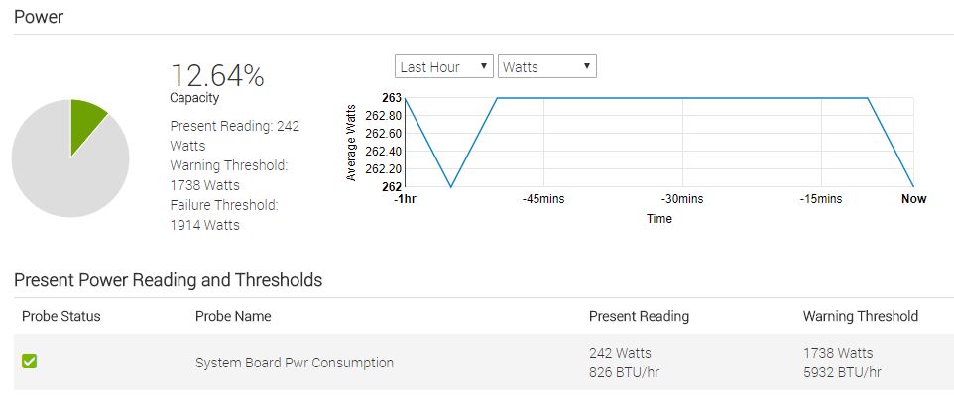This screenshot has height=418, width=954.
Task: Click the Present Reading column header
Action: pyautogui.click(x=639, y=316)
